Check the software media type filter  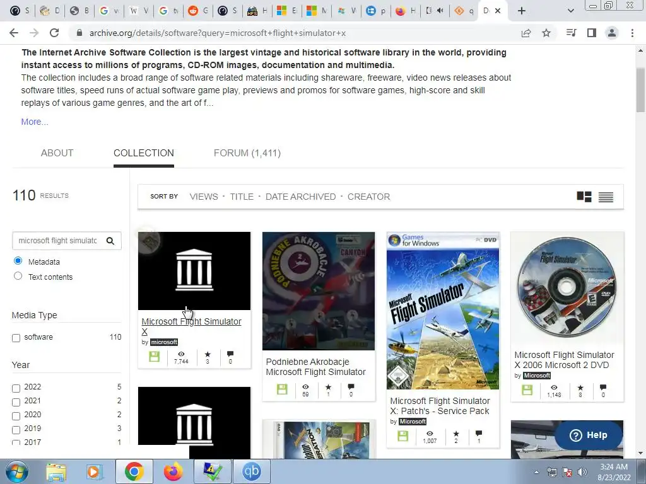pos(16,338)
